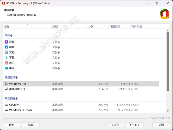Click the scrollbar down arrow
Image resolution: width=173 pixels, height=130 pixels.
click(168, 111)
